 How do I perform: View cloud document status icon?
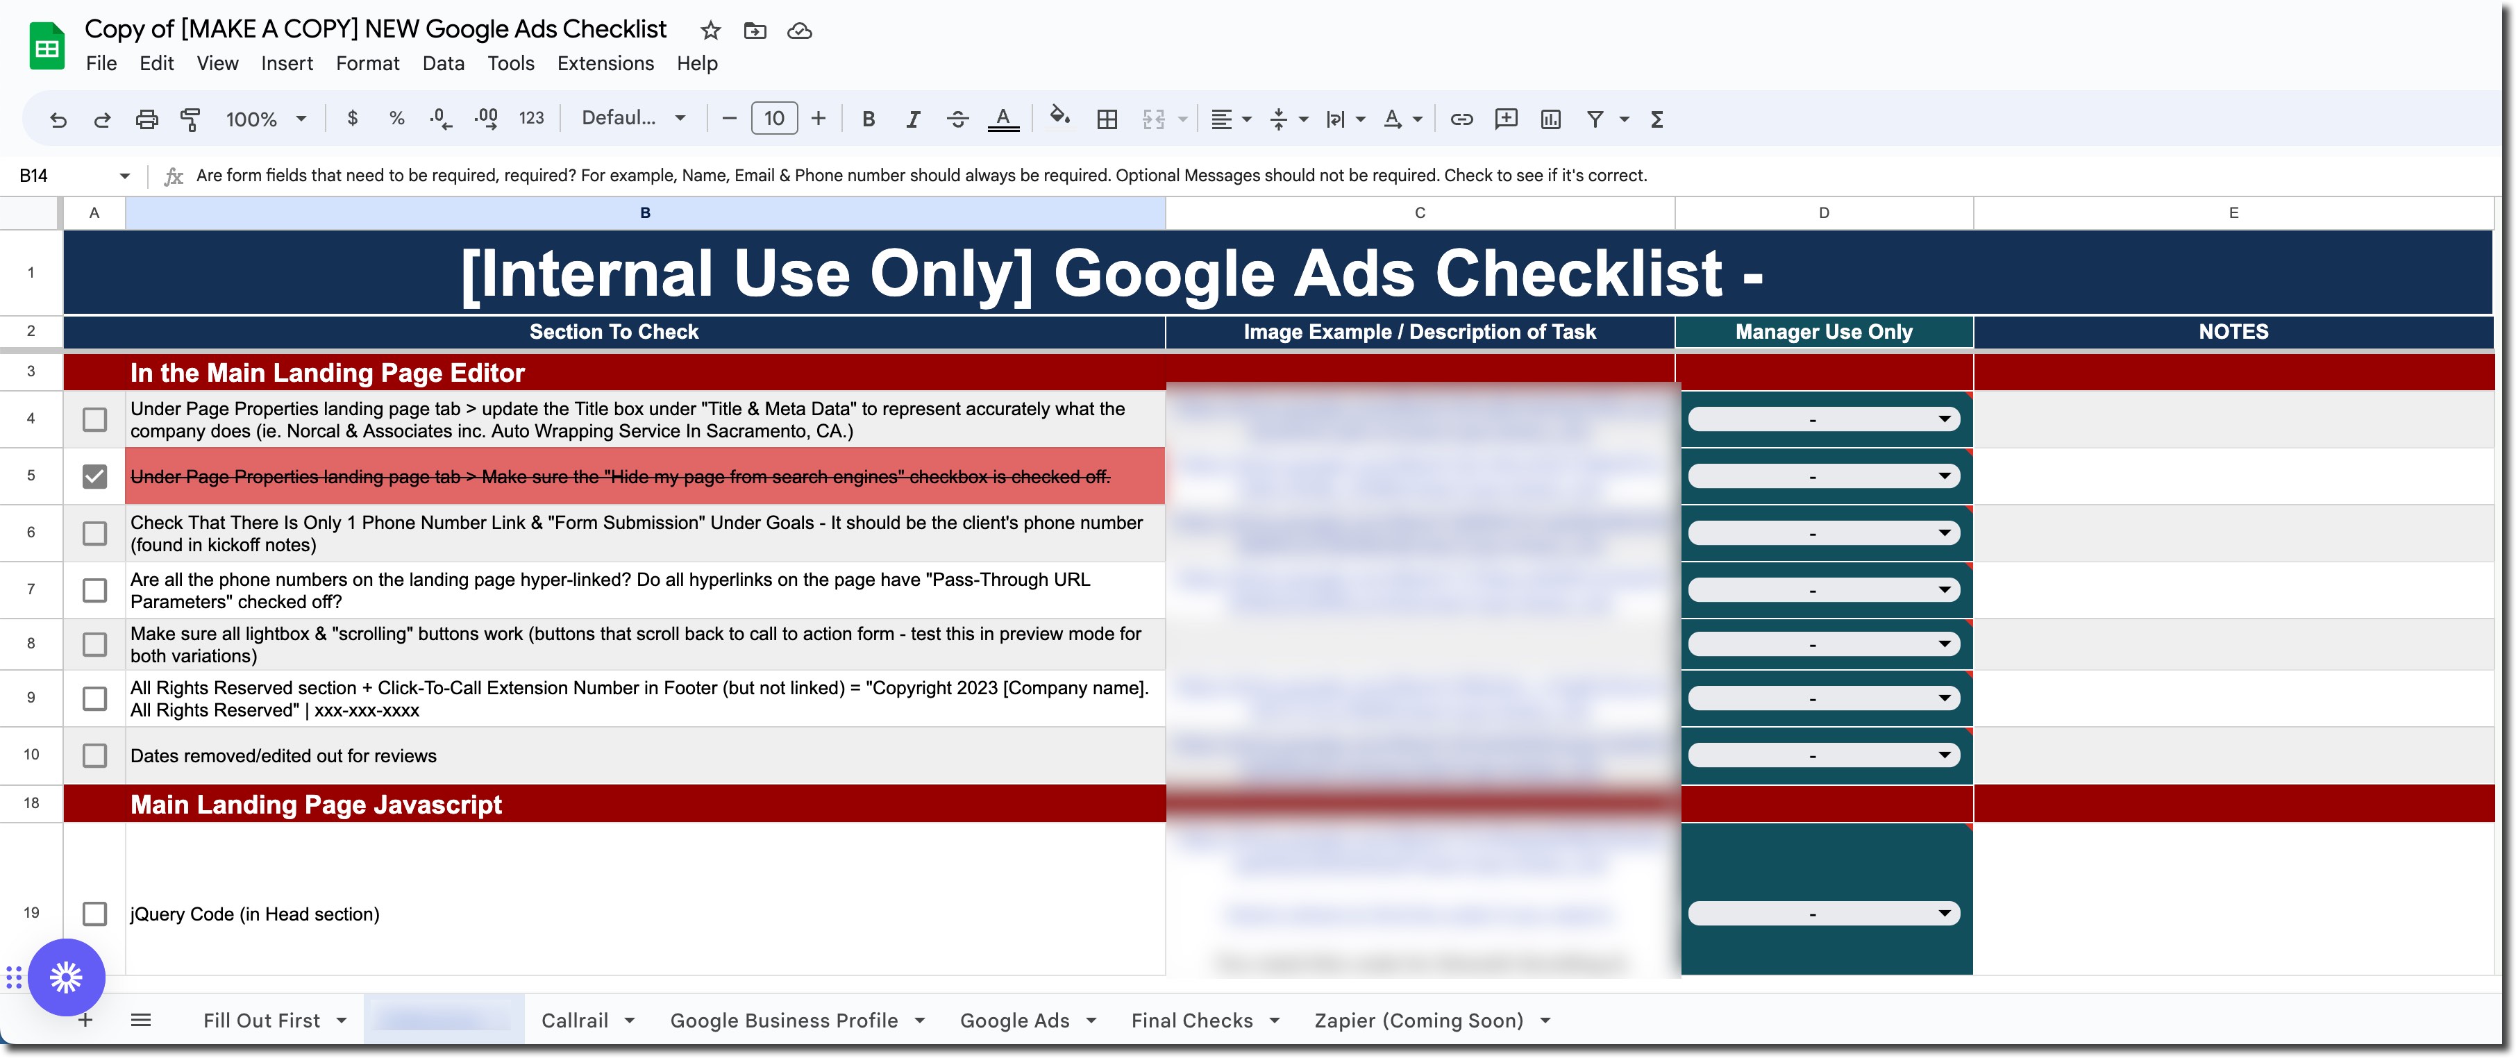[x=800, y=31]
